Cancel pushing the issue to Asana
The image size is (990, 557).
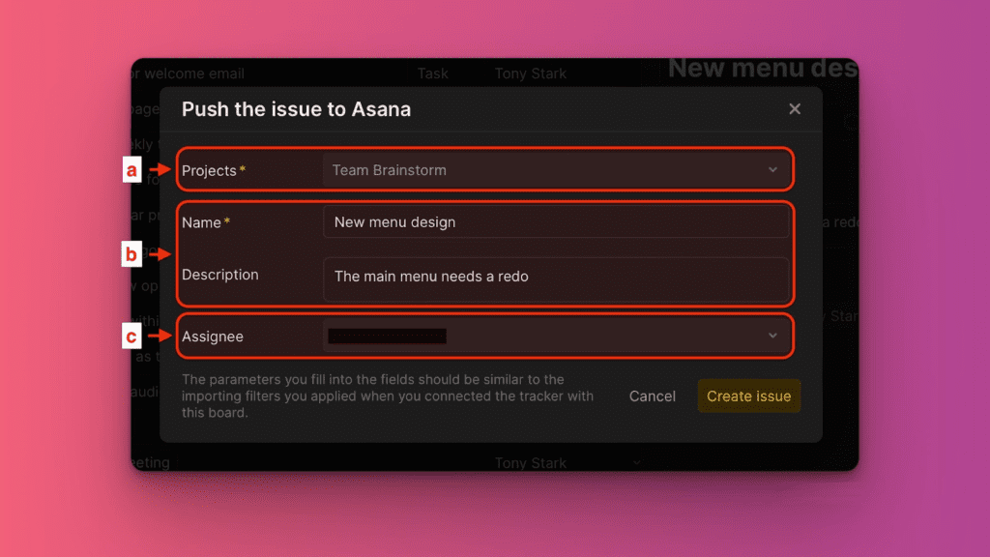[652, 396]
